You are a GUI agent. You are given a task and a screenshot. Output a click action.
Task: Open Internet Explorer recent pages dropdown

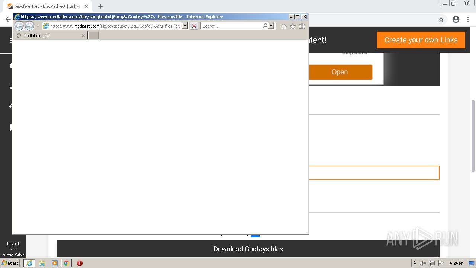pyautogui.click(x=38, y=26)
